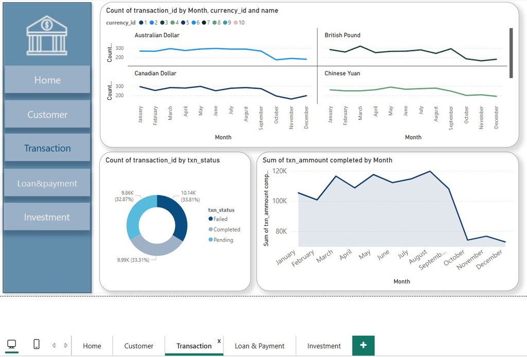Screen dimensions: 527x357
Task: Select currency_id 2 in the legend
Action: coord(152,23)
